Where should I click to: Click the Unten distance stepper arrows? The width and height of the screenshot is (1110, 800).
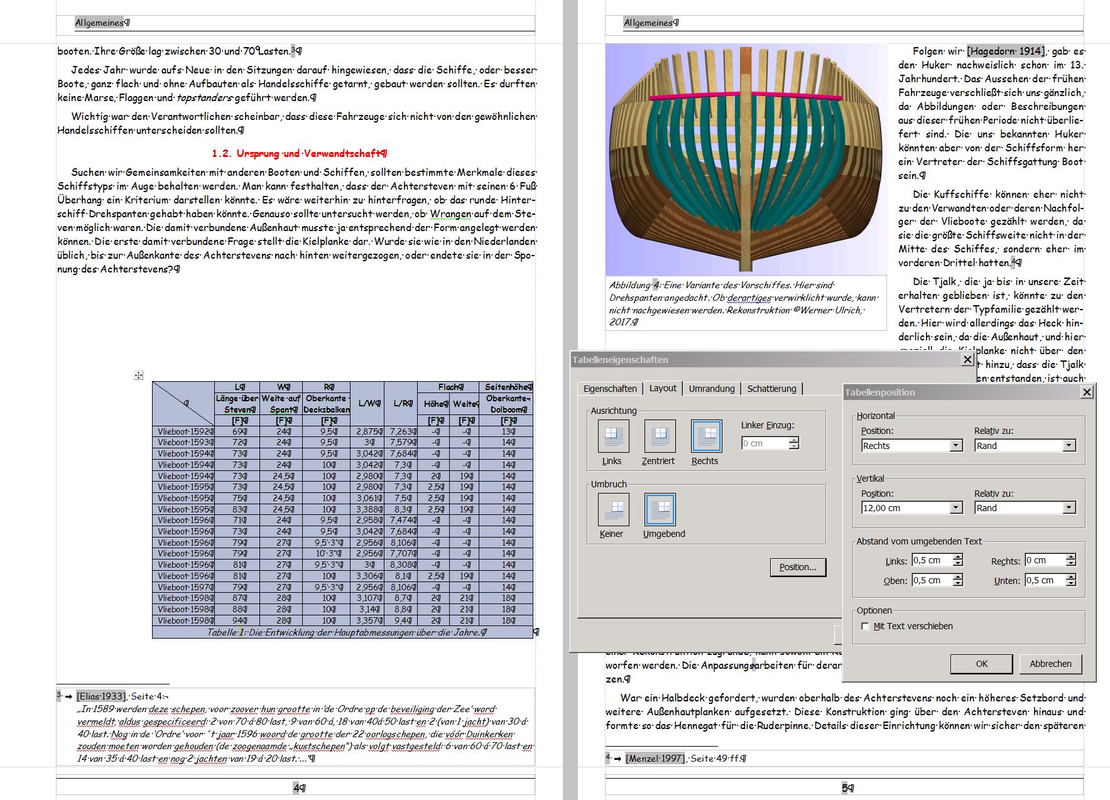coord(1071,580)
